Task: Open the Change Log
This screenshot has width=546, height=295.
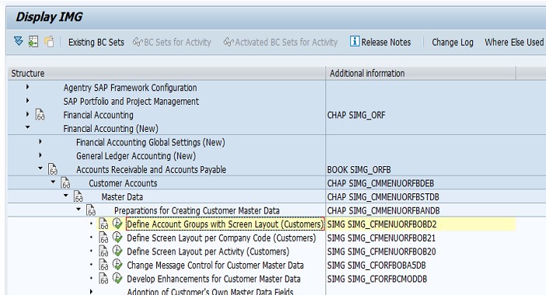Action: [452, 43]
